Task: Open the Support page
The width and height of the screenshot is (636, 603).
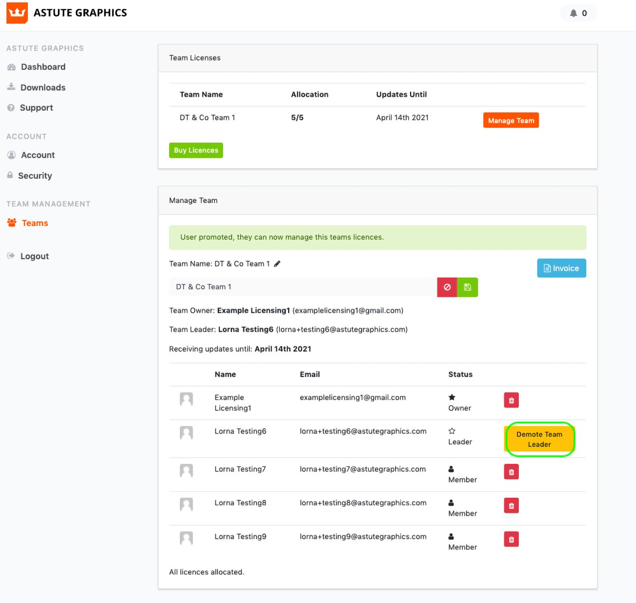Action: pyautogui.click(x=36, y=108)
